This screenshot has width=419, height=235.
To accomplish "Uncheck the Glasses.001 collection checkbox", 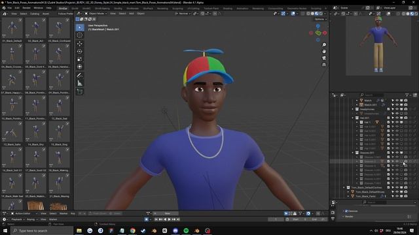I will [388, 153].
